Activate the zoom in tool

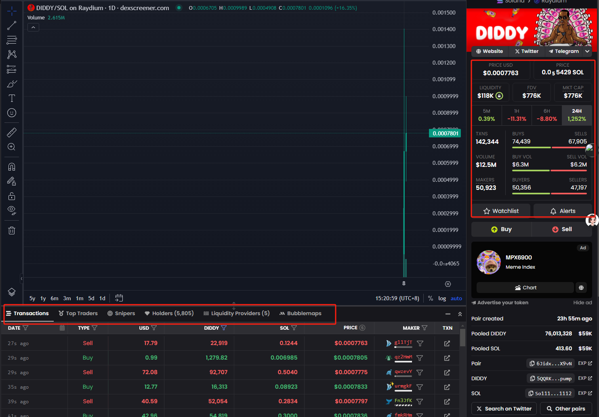(12, 147)
